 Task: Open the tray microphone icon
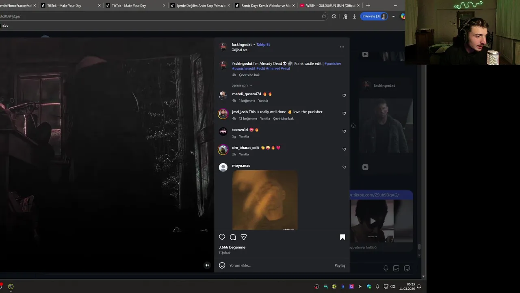pos(377,286)
